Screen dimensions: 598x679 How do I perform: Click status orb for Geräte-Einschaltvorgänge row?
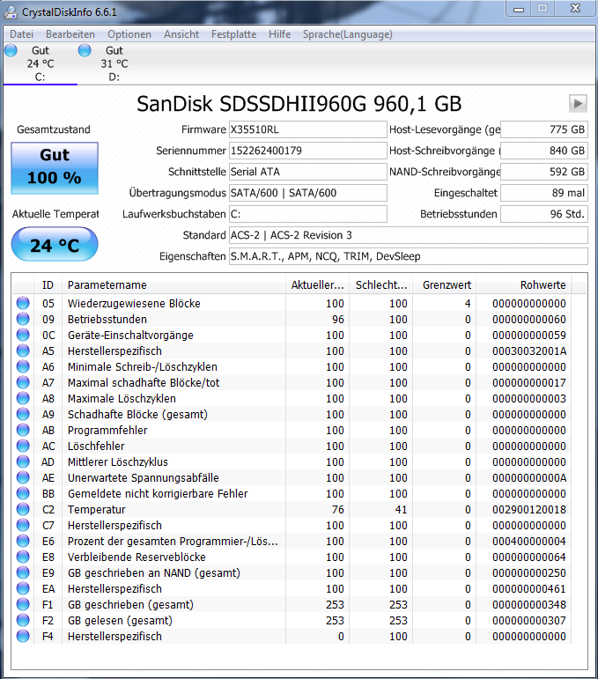click(x=23, y=335)
